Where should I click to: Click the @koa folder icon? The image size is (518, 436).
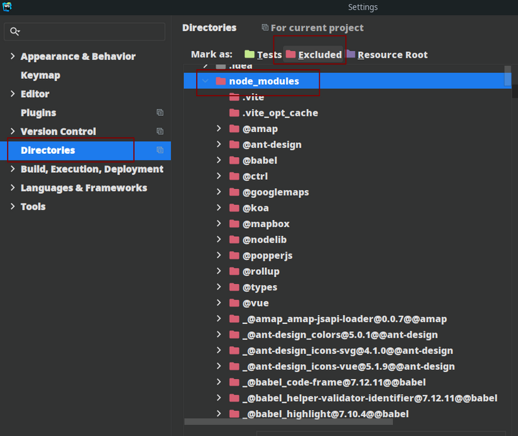coord(234,208)
